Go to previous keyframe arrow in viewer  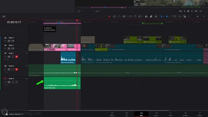pyautogui.click(x=95, y=11)
